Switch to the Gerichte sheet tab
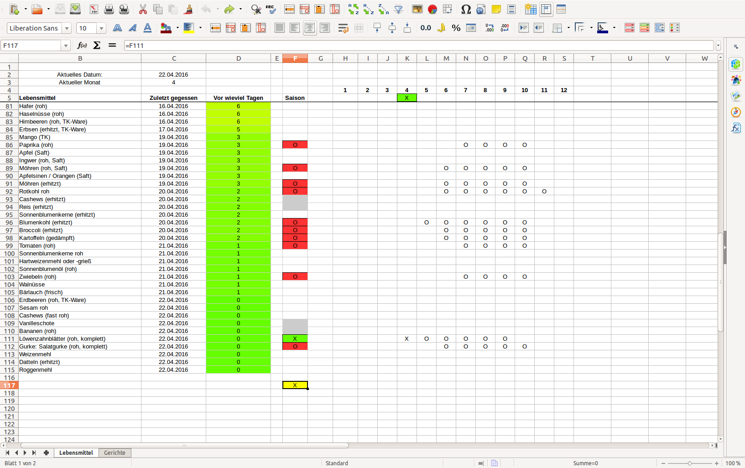 (115, 452)
